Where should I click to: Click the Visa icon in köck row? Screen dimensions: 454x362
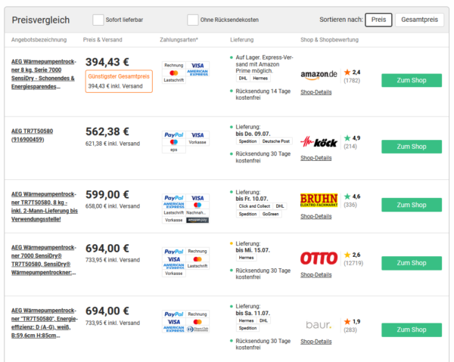197,135
